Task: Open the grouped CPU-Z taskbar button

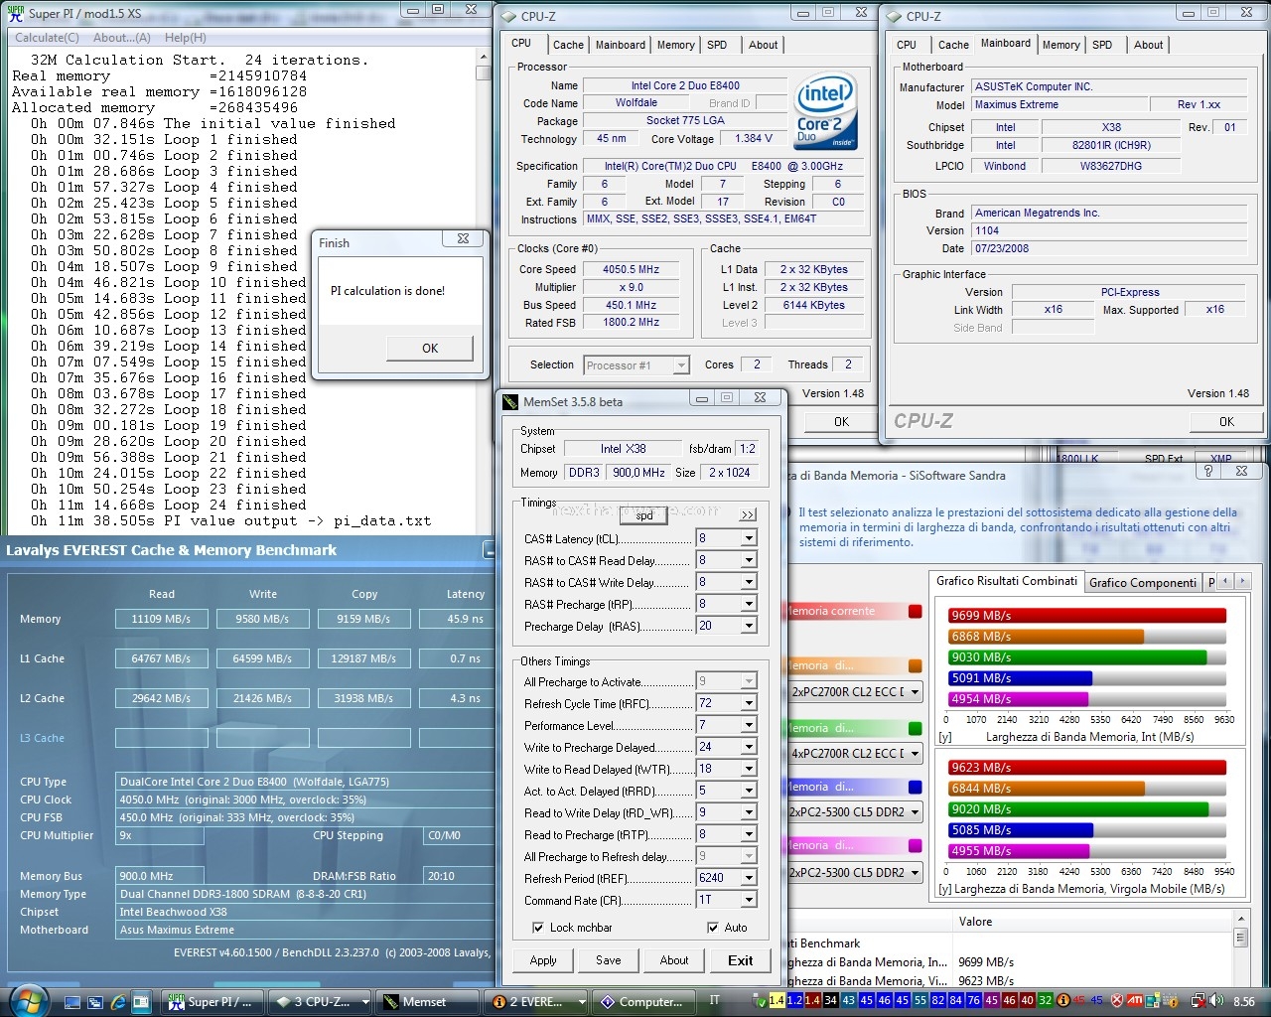Action: [x=322, y=1002]
